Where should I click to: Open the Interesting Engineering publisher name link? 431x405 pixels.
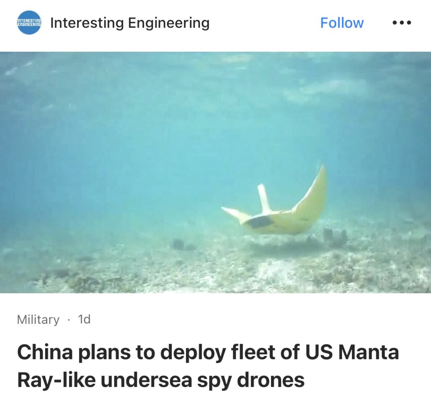point(130,23)
